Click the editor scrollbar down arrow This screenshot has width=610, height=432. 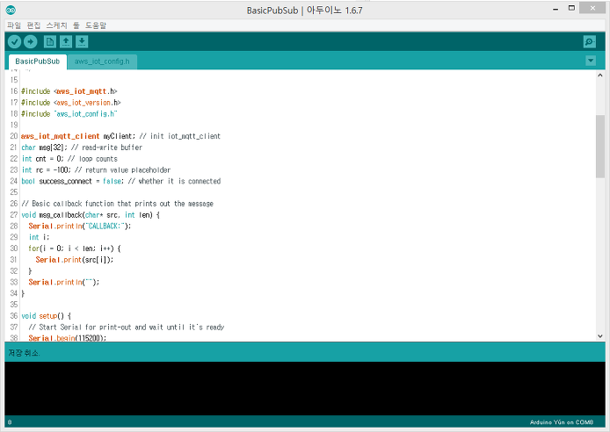pyautogui.click(x=599, y=336)
